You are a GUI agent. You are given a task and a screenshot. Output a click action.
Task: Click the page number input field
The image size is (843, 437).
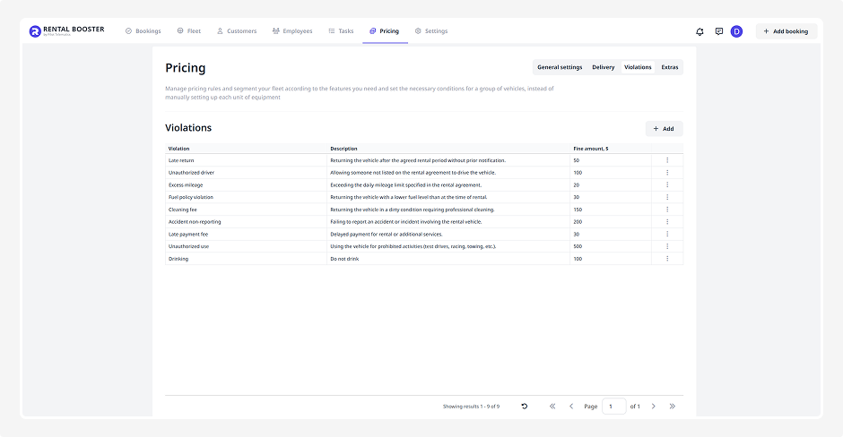(x=613, y=407)
